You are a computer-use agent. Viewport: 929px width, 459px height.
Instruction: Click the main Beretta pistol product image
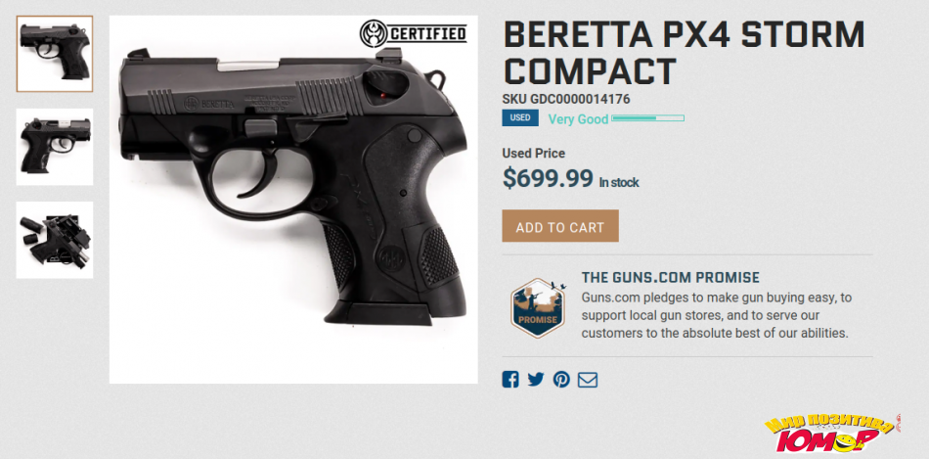(x=293, y=200)
